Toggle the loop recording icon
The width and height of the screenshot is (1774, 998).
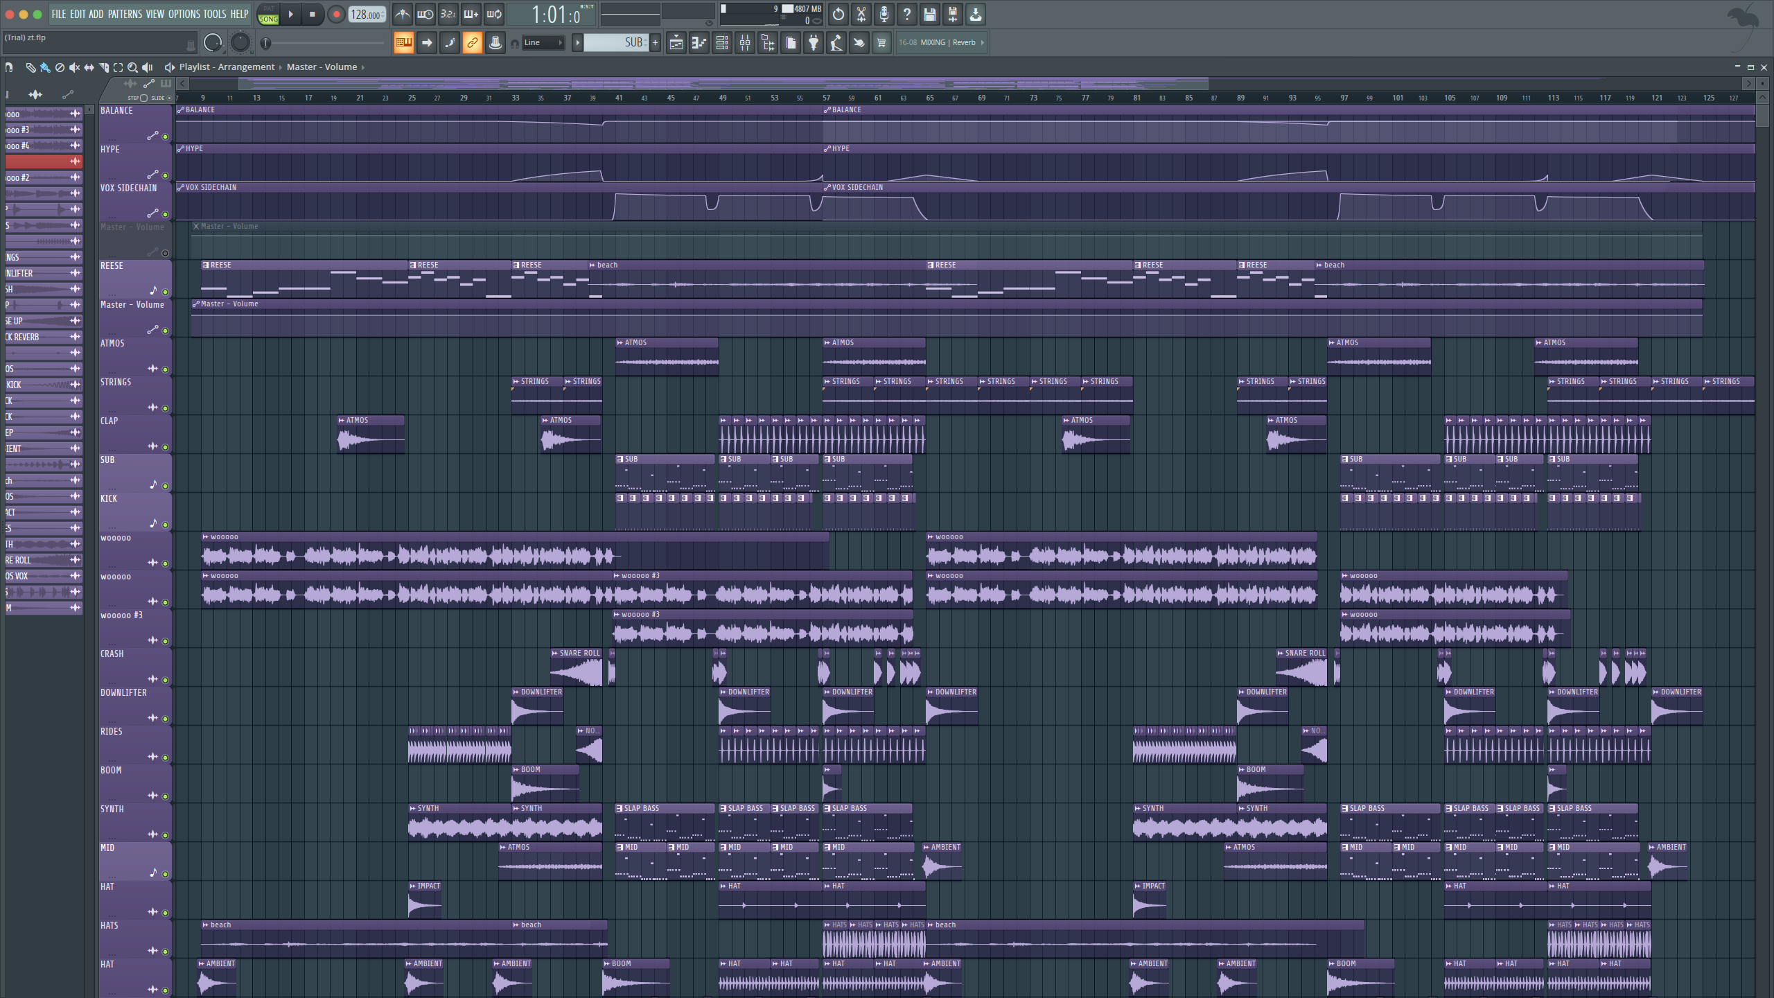494,14
